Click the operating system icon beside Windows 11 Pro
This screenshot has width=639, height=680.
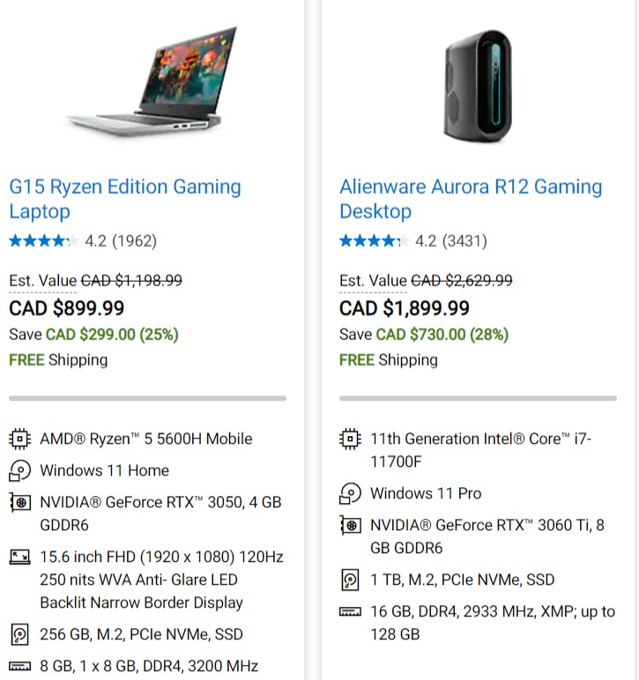click(x=350, y=493)
